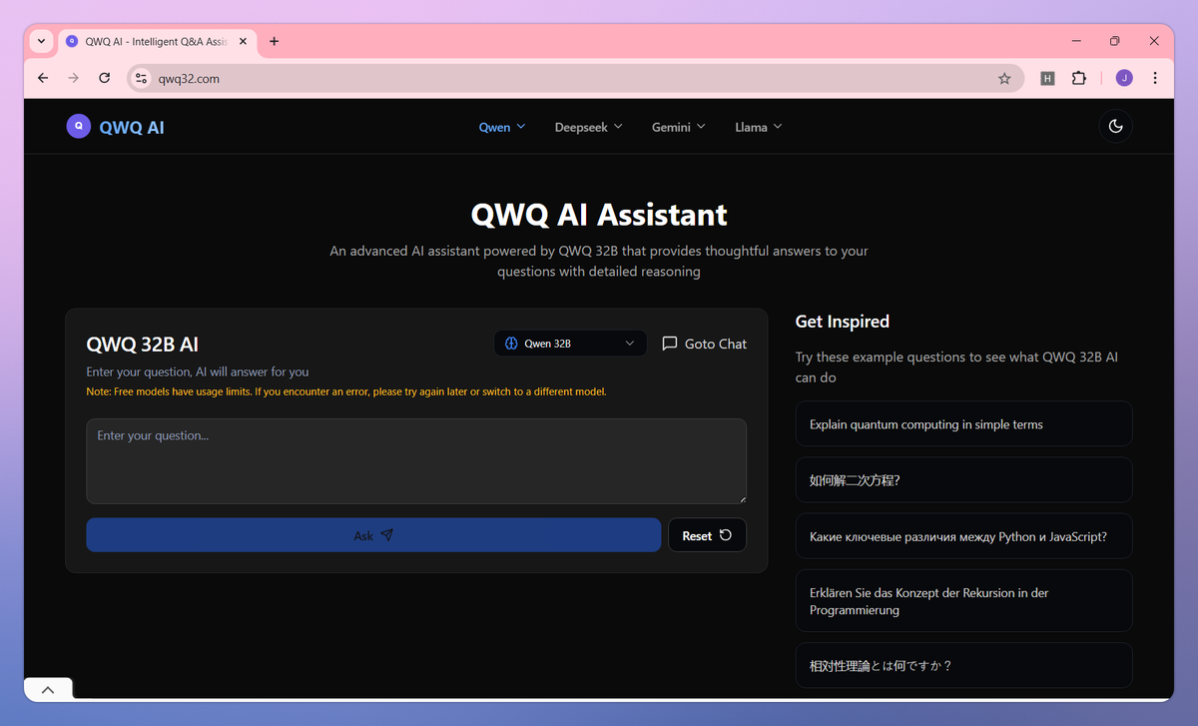This screenshot has height=726, width=1198.
Task: Click the QWQ AI purple logo icon
Action: pyautogui.click(x=78, y=126)
